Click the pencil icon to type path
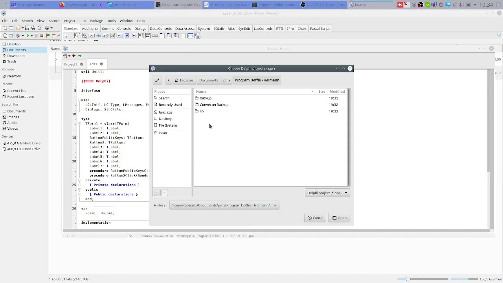The image size is (503, 283). click(x=157, y=80)
